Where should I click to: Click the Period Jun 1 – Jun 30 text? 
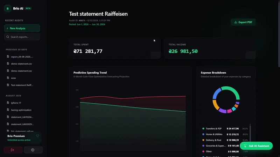click(x=87, y=24)
